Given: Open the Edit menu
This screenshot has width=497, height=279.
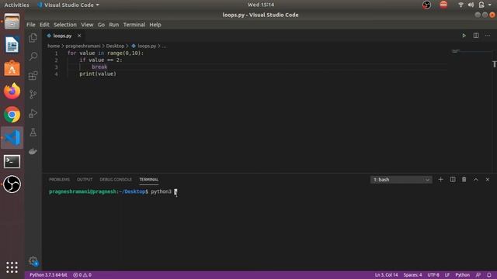Looking at the screenshot, I should pyautogui.click(x=44, y=25).
